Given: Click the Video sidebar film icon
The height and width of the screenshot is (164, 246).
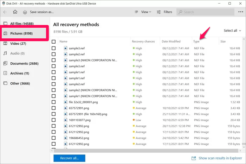Looking at the screenshot, I should 5,43.
